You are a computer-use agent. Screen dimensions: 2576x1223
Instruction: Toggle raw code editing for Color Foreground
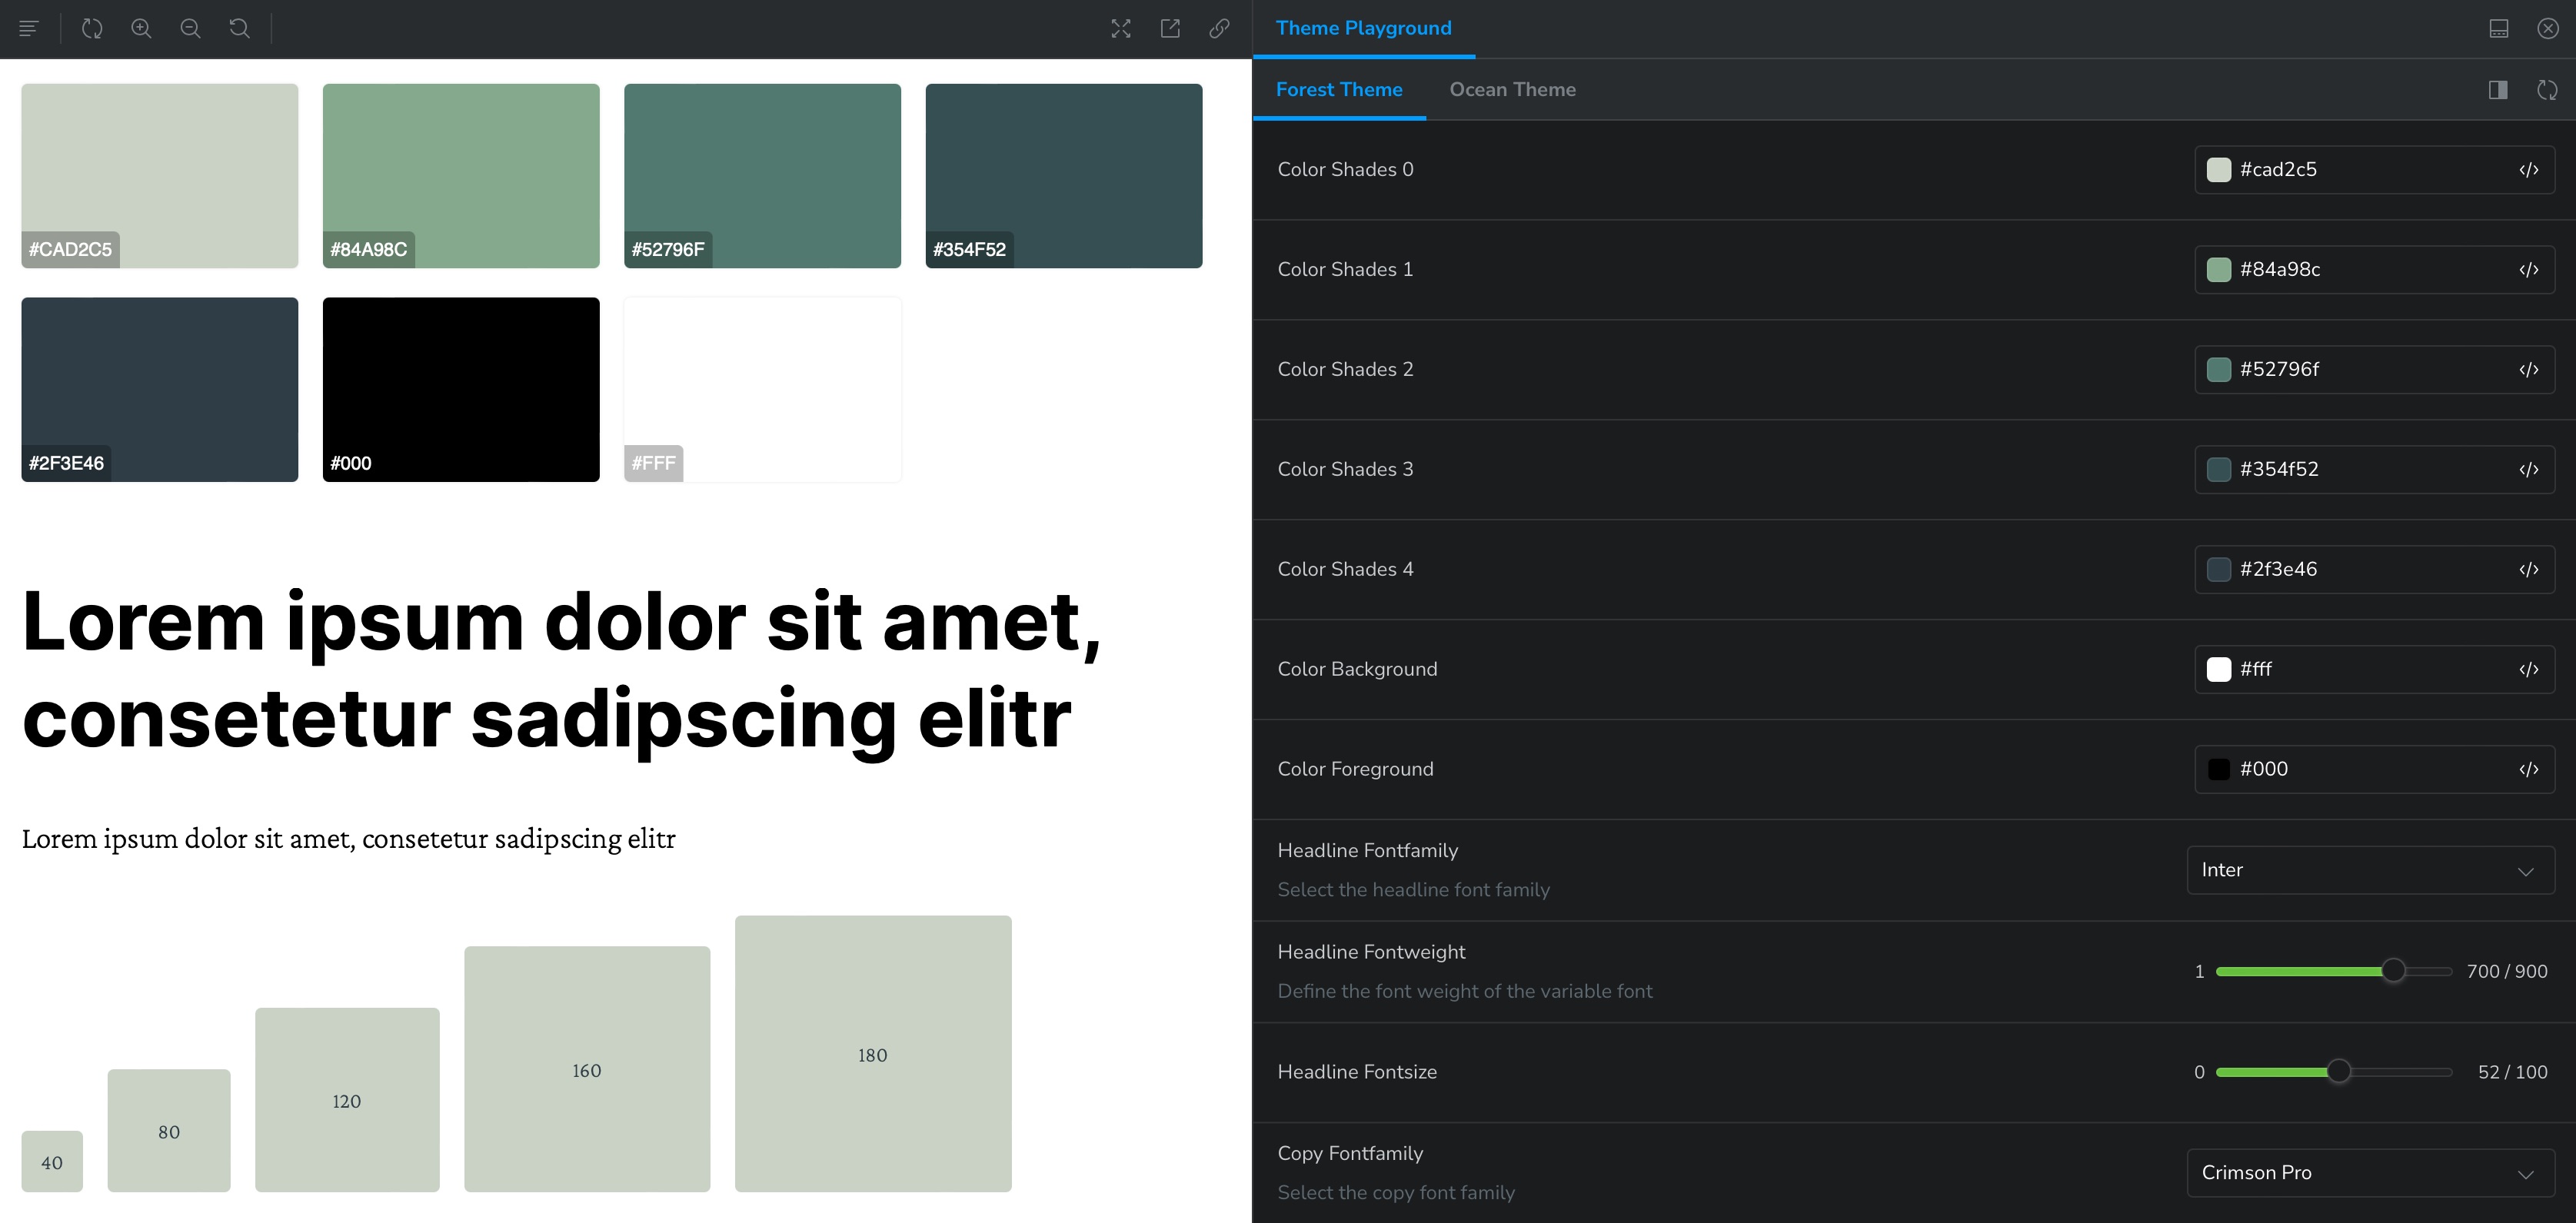click(2528, 770)
